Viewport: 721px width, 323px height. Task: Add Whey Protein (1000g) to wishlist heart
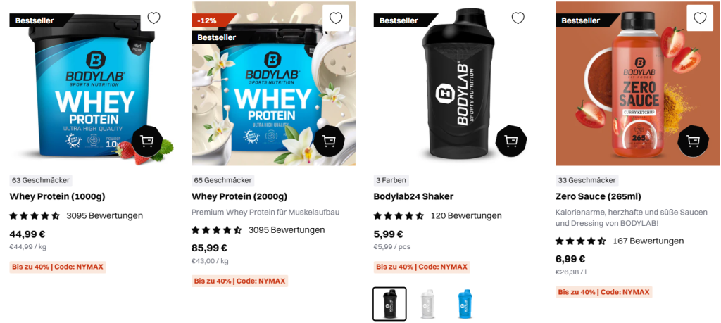tap(153, 18)
